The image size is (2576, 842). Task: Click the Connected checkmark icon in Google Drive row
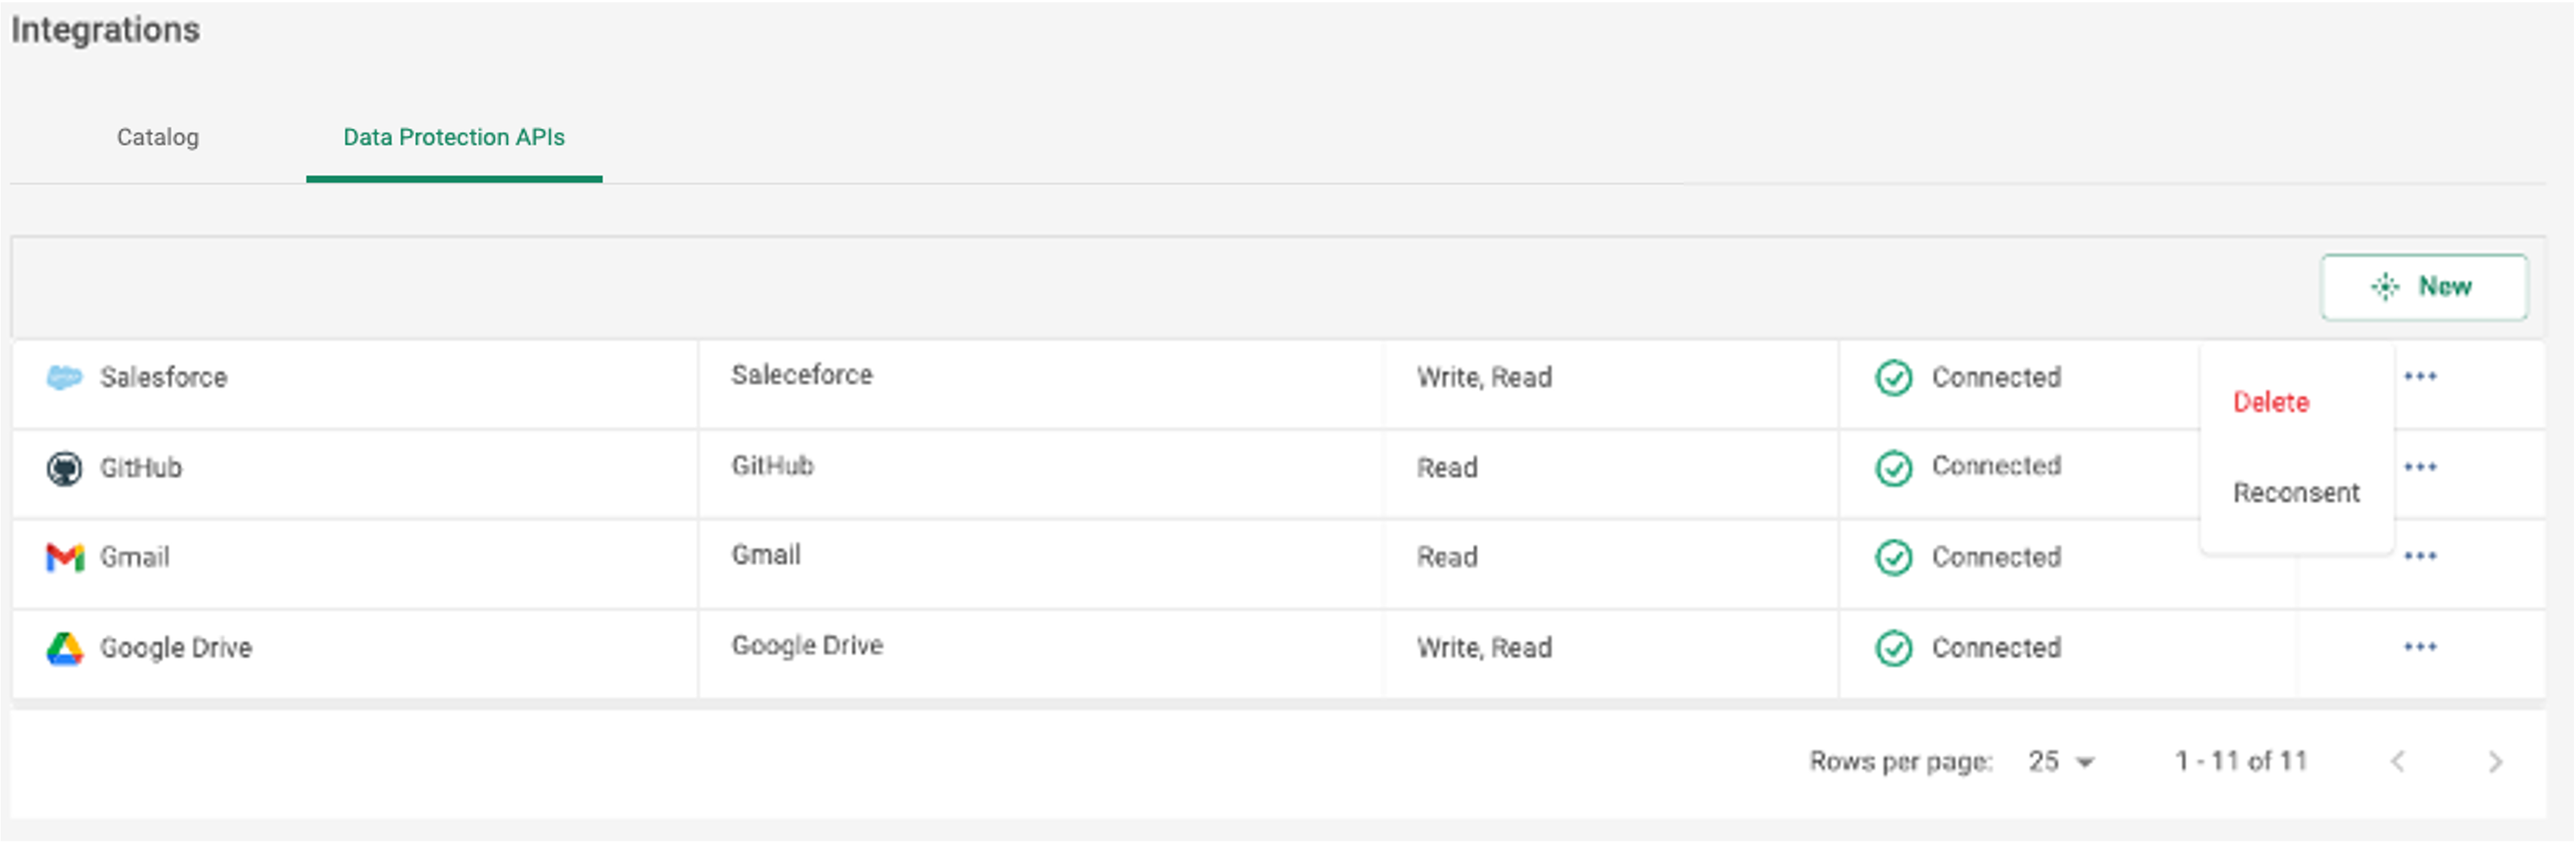[1893, 648]
